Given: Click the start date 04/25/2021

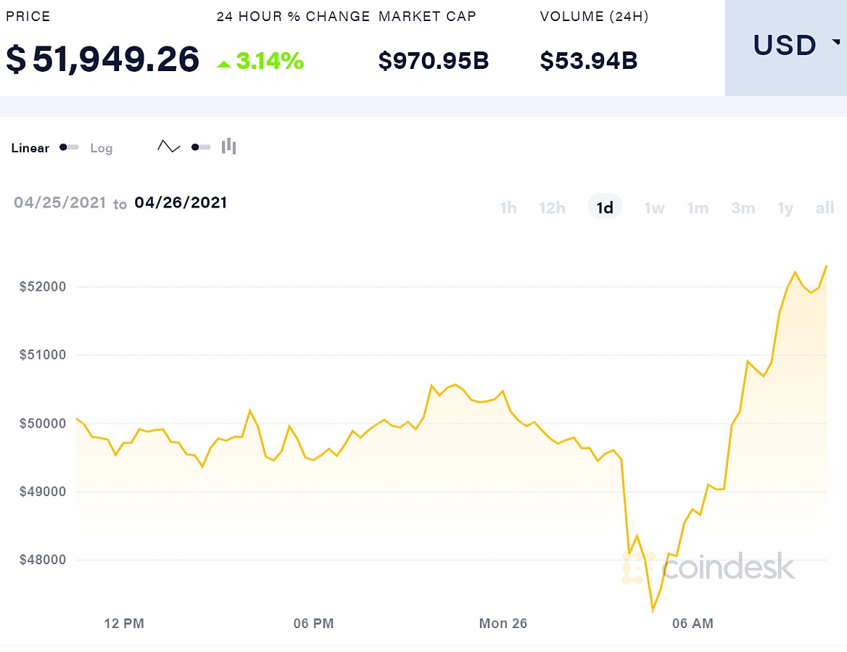Looking at the screenshot, I should (x=60, y=202).
